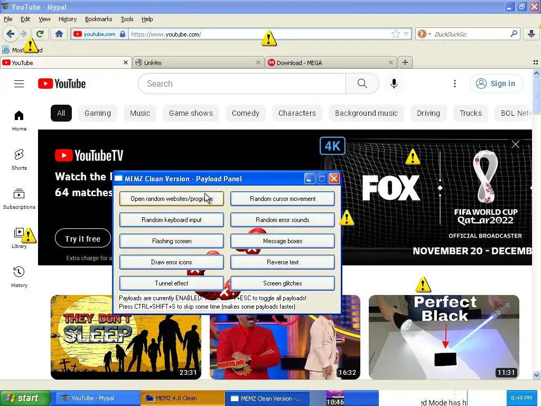Click Random cursor movement payload button

pos(283,199)
